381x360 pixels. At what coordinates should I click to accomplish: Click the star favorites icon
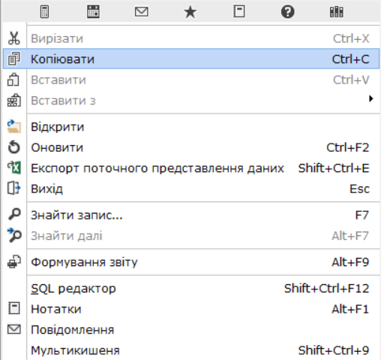pos(190,12)
